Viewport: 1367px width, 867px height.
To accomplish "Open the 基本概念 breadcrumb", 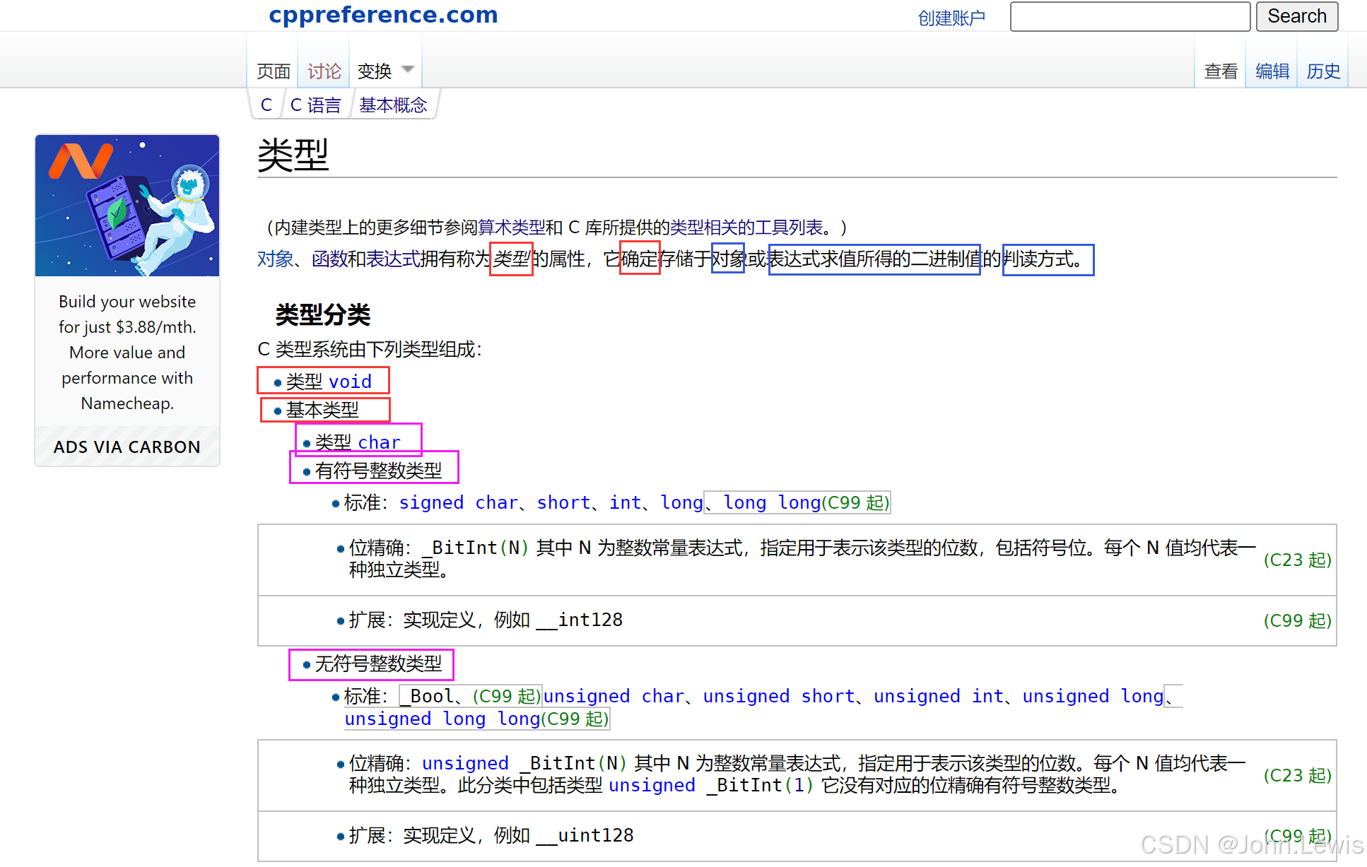I will coord(393,105).
